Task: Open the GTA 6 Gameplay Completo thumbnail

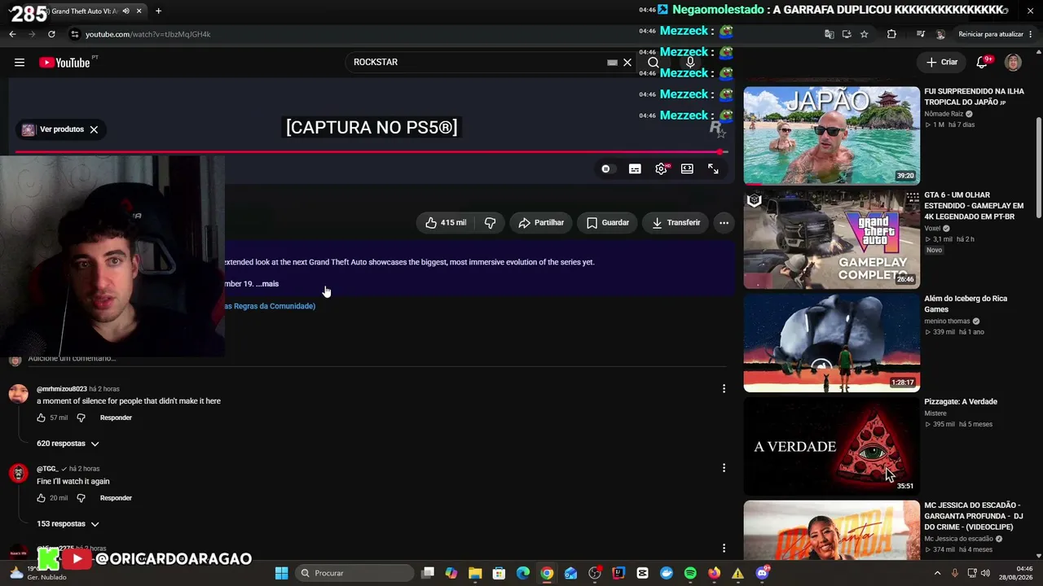Action: coord(831,239)
